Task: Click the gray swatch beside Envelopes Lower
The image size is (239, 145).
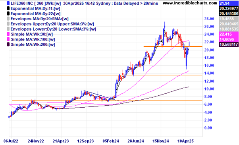Action: pos(8,29)
